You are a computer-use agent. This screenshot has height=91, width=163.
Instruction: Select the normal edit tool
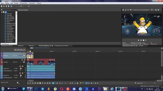pos(53,83)
